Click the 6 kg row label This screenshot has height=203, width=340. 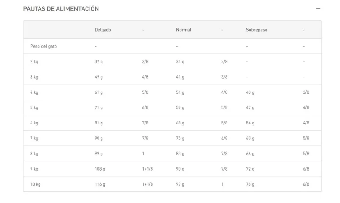(34, 123)
